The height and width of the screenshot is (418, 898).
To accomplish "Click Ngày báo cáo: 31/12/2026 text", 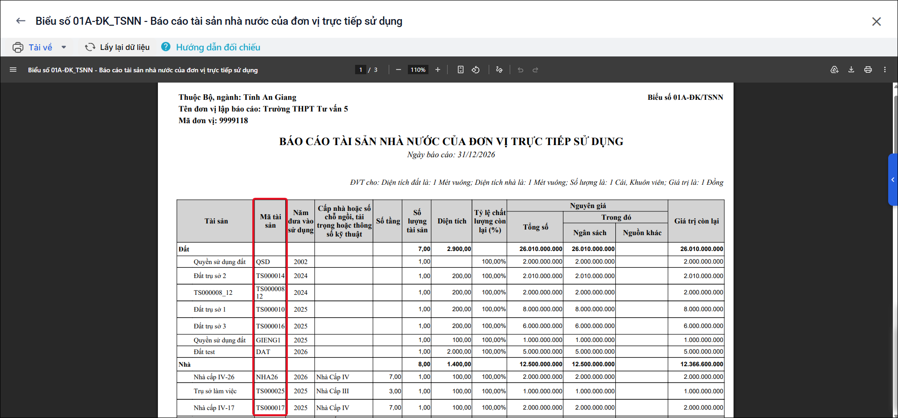I will (x=451, y=154).
